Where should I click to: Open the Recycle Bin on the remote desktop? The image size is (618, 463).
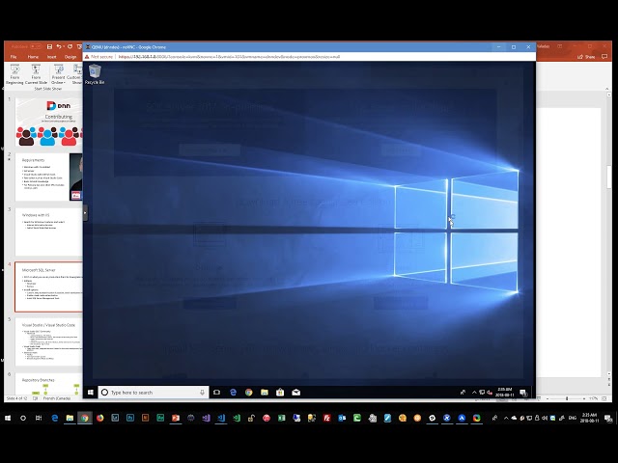[95, 75]
